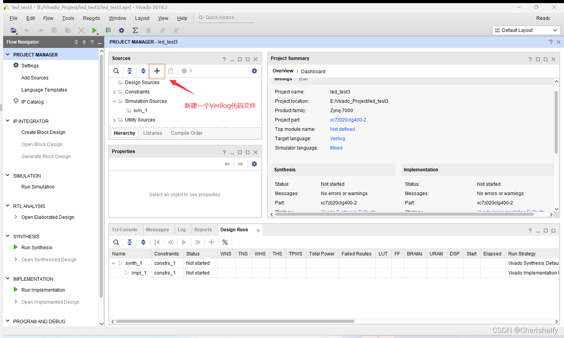The width and height of the screenshot is (564, 338).
Task: Click the Open Project toolbar icon
Action: 14,30
